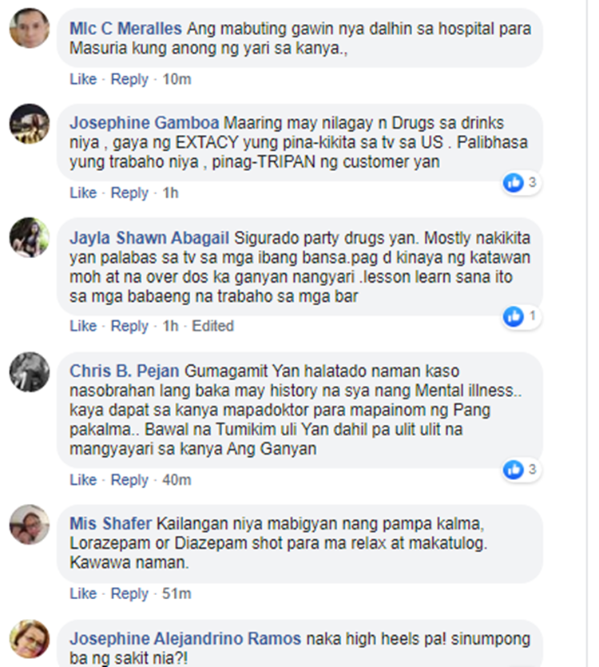This screenshot has width=599, height=667.
Task: Open the like reaction count on Jayla Shawn Abagail's comment
Action: click(x=521, y=316)
